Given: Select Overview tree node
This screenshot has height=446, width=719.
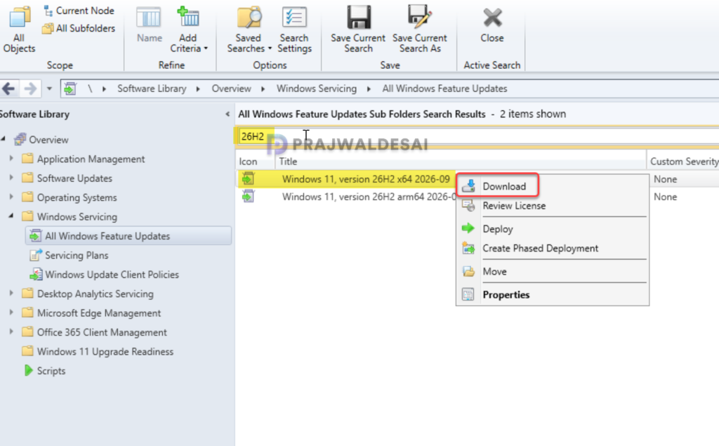Looking at the screenshot, I should tap(48, 140).
